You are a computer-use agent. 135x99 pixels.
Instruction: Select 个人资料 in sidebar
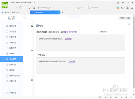12,59
